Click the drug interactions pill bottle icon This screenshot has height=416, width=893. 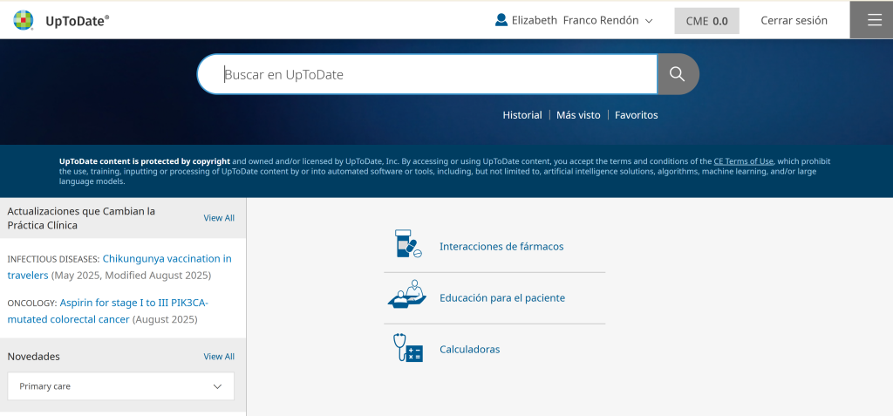click(408, 244)
